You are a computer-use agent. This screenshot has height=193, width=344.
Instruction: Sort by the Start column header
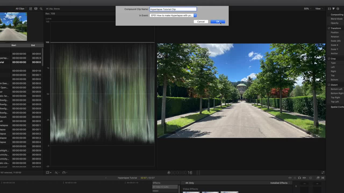click(x=14, y=45)
